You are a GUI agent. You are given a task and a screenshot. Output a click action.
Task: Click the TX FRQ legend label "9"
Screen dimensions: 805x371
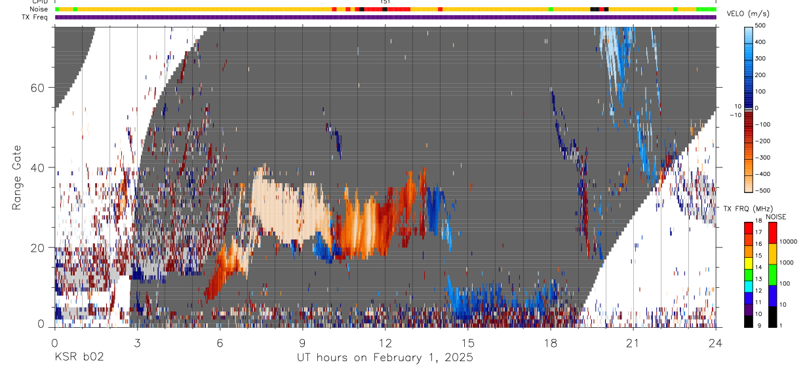[759, 325]
